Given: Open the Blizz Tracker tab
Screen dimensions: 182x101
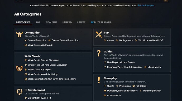Looking at the screenshot, I should pos(101,22).
